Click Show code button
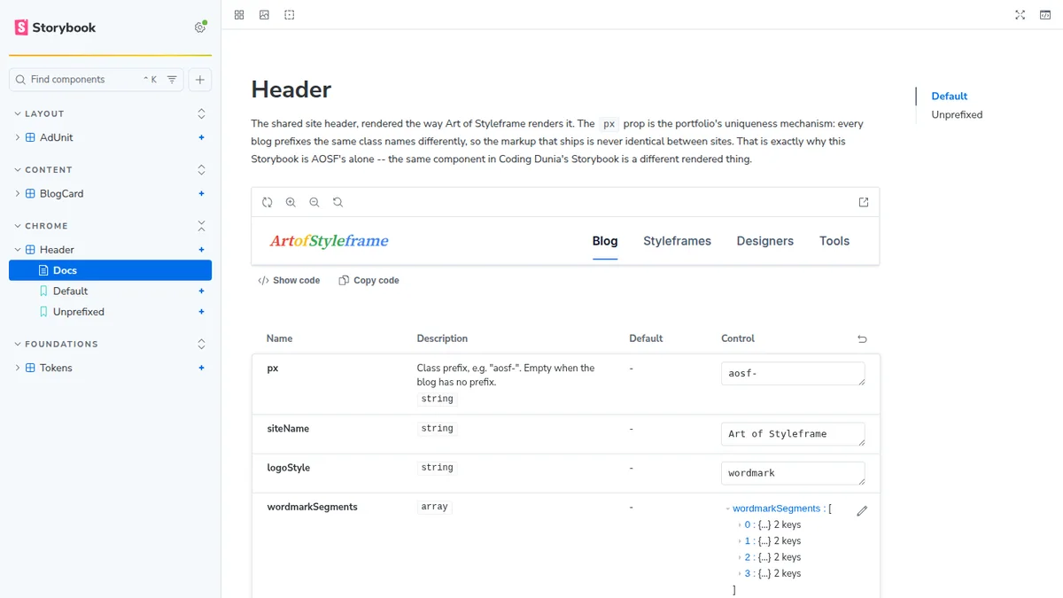1063x598 pixels. pos(289,280)
